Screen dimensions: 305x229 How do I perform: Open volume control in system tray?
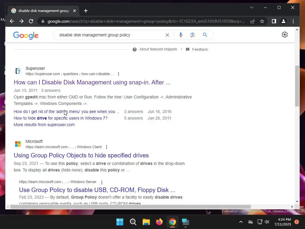click(x=267, y=222)
